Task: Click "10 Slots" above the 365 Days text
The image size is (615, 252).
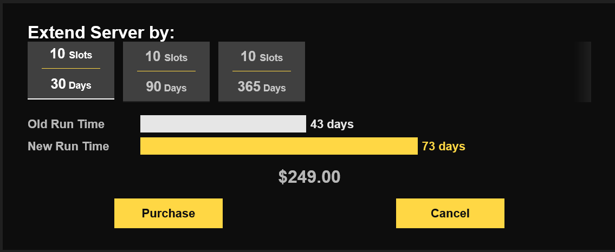Action: [262, 57]
